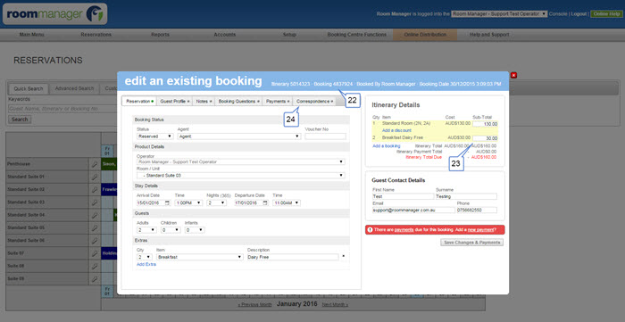The width and height of the screenshot is (625, 322).
Task: Click the Room Manager logo
Action: point(55,14)
